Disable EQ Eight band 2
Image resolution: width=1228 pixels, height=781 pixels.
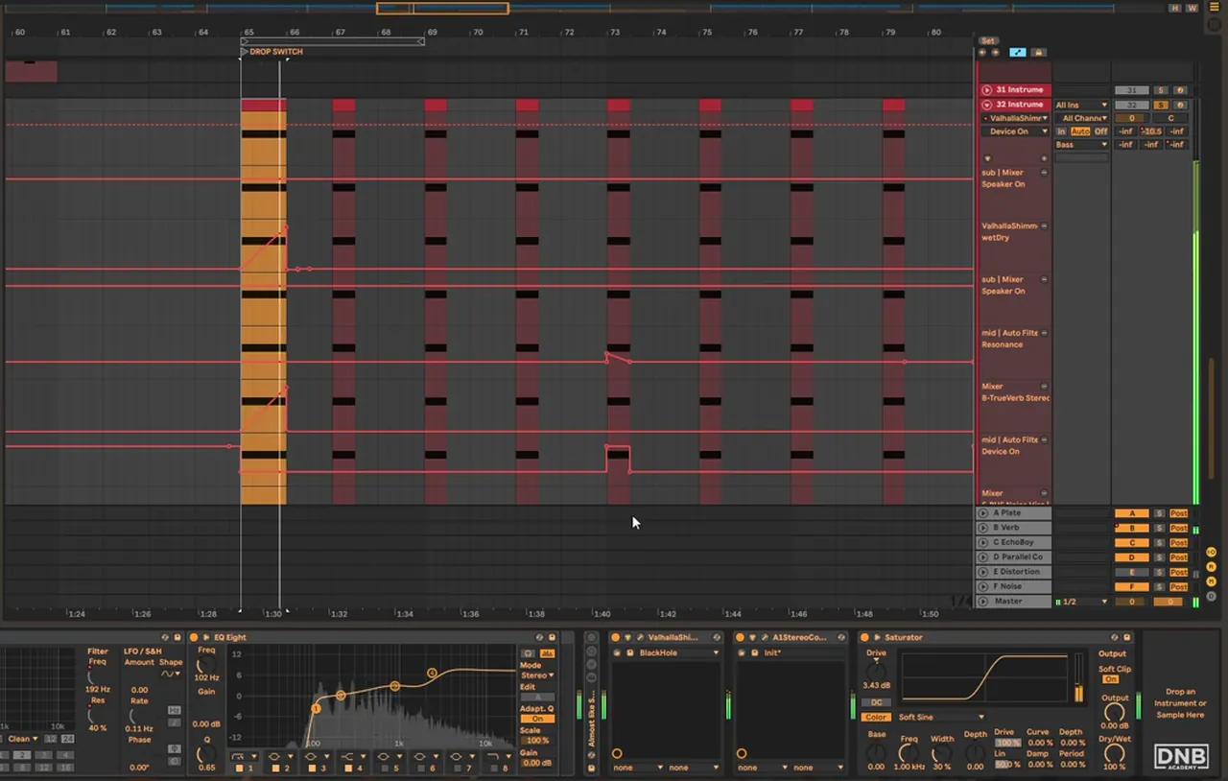pyautogui.click(x=276, y=769)
